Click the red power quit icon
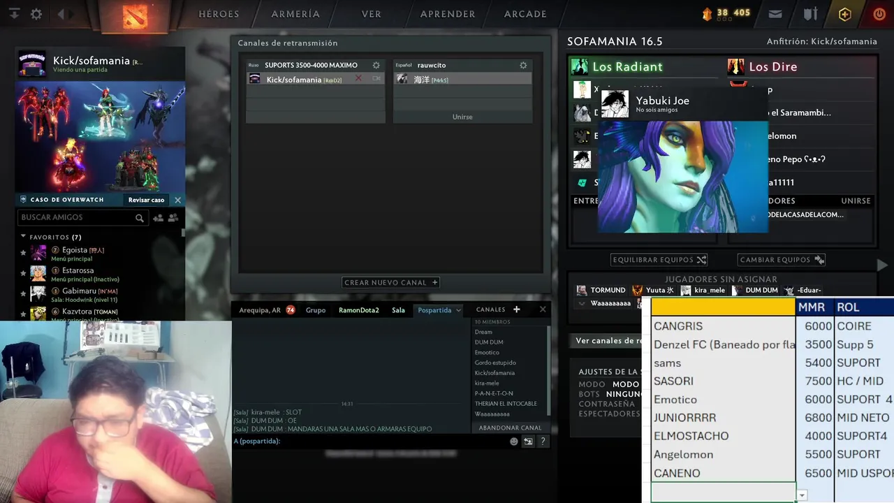The height and width of the screenshot is (503, 894). pos(879,14)
